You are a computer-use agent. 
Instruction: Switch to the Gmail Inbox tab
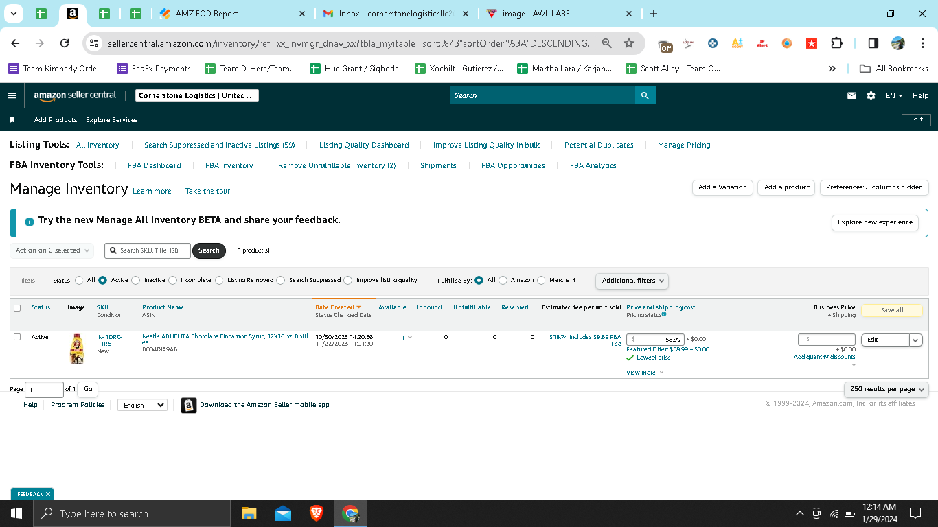coord(397,14)
